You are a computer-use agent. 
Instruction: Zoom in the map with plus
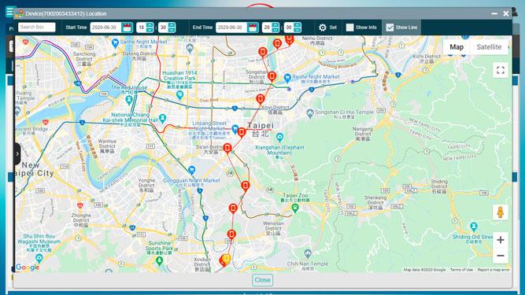coord(501,240)
